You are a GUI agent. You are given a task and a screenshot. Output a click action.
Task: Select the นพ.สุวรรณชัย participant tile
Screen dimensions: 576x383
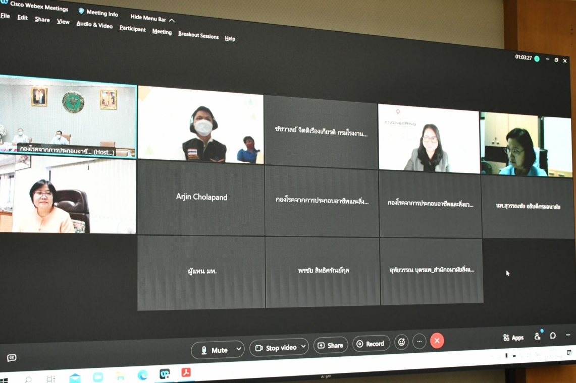point(528,207)
